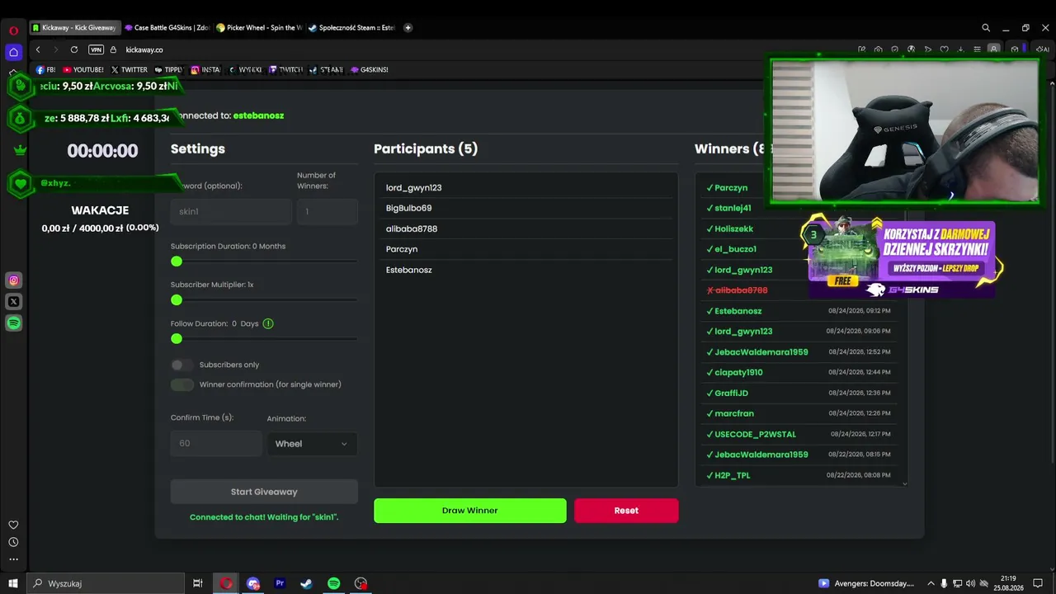The width and height of the screenshot is (1056, 594).
Task: Switch to Społeczność Steam tab
Action: click(351, 27)
